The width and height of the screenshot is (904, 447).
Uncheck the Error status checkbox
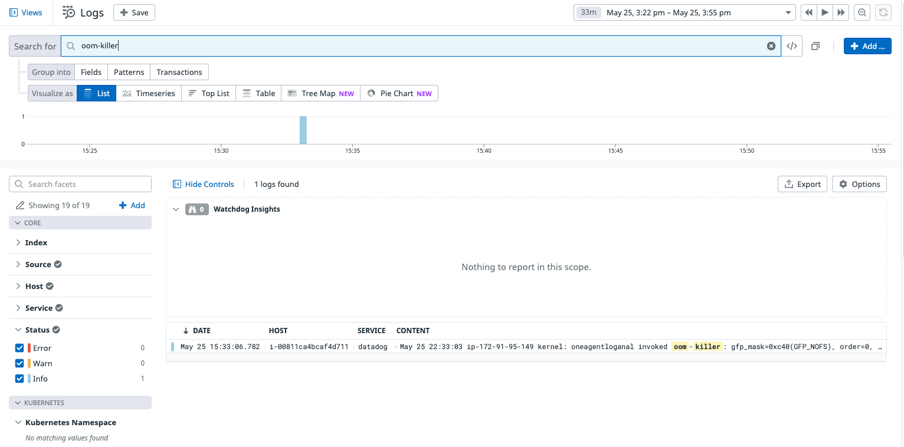click(x=19, y=348)
